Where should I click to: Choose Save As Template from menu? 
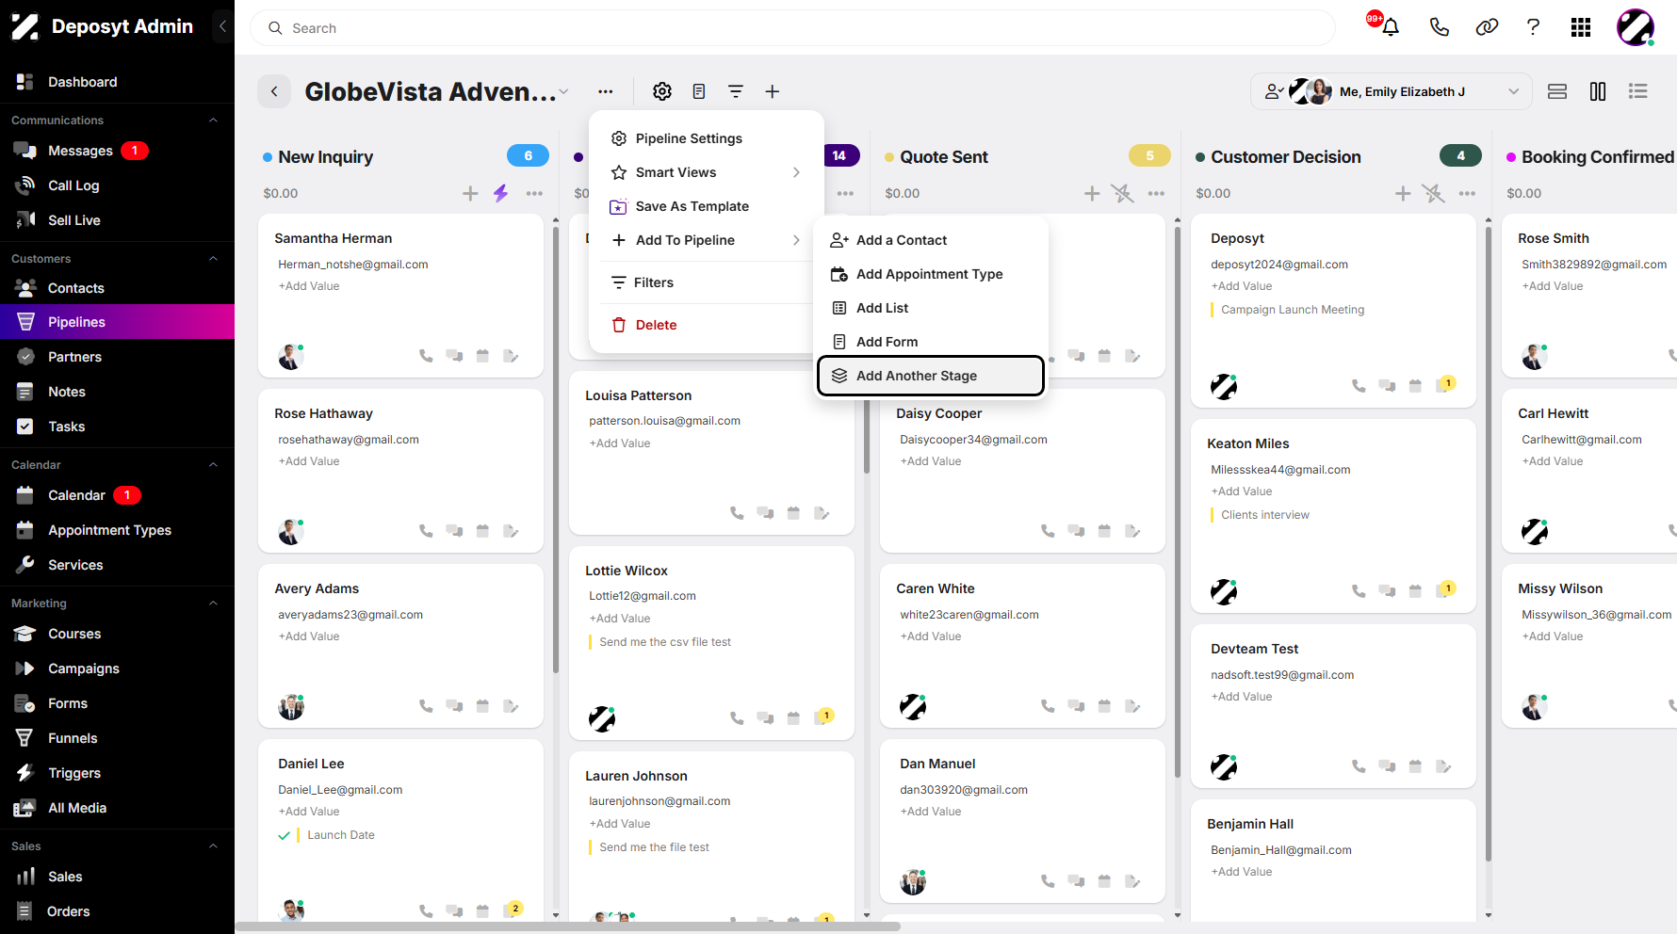click(706, 206)
